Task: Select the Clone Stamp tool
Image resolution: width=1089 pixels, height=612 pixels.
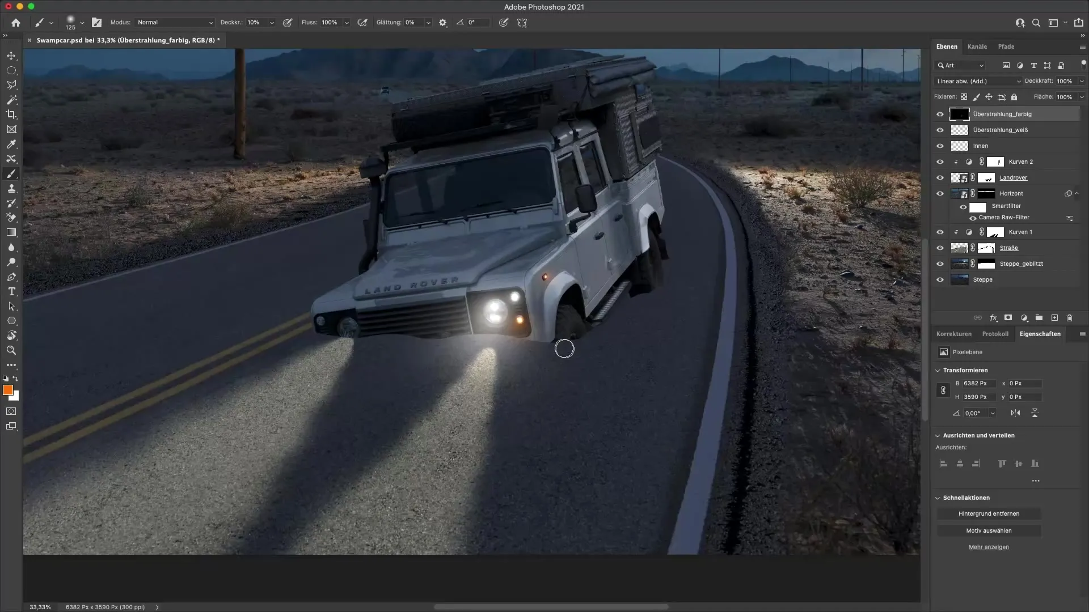Action: point(11,188)
